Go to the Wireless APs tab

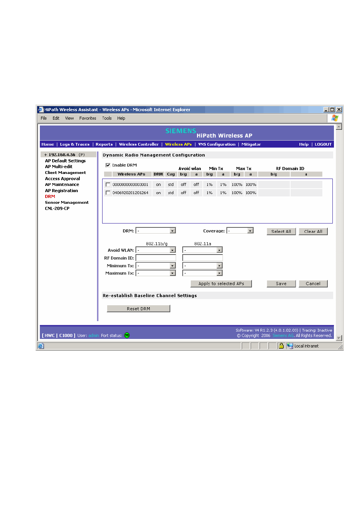tap(178, 144)
